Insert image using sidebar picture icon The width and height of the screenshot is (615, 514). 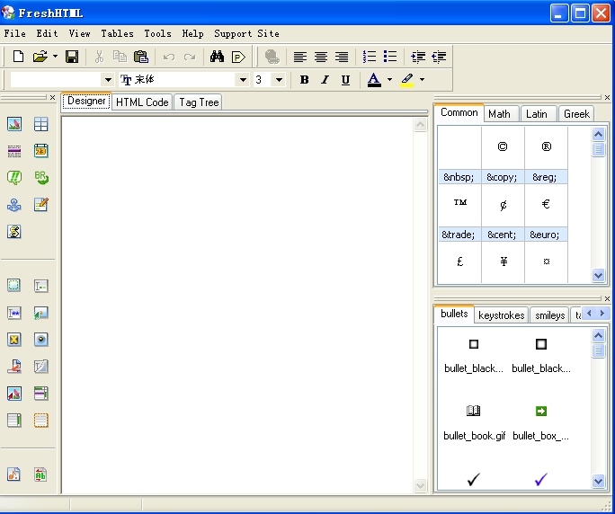[x=14, y=124]
